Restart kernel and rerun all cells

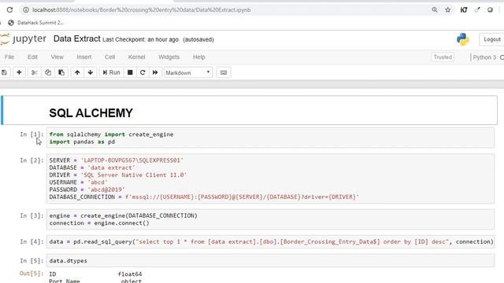[x=155, y=72]
